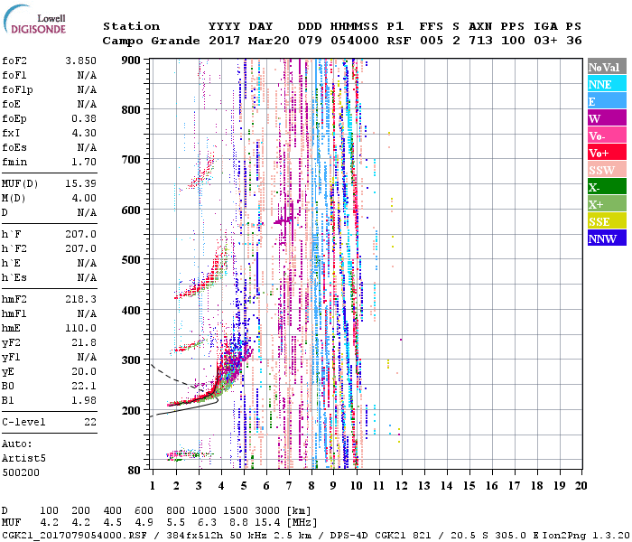Click the foF1 N/A value

pos(87,75)
